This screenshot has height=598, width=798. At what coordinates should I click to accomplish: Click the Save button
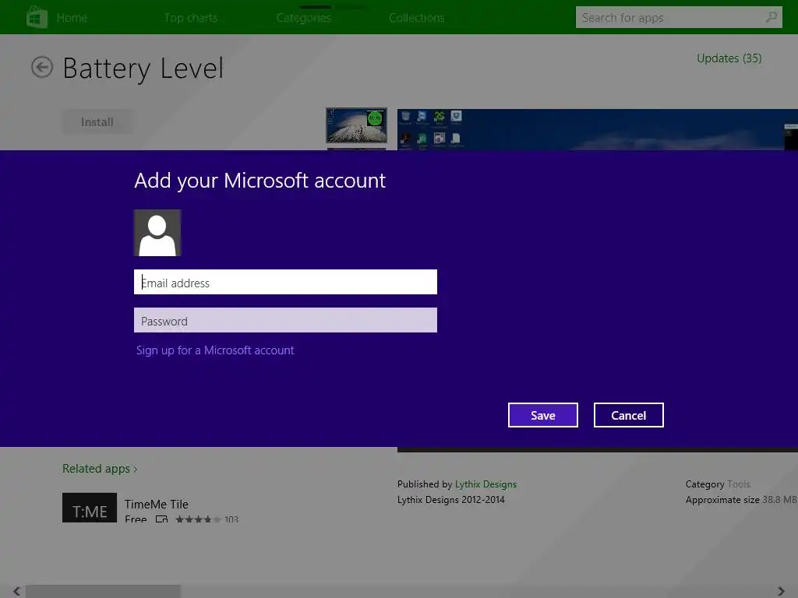(543, 415)
